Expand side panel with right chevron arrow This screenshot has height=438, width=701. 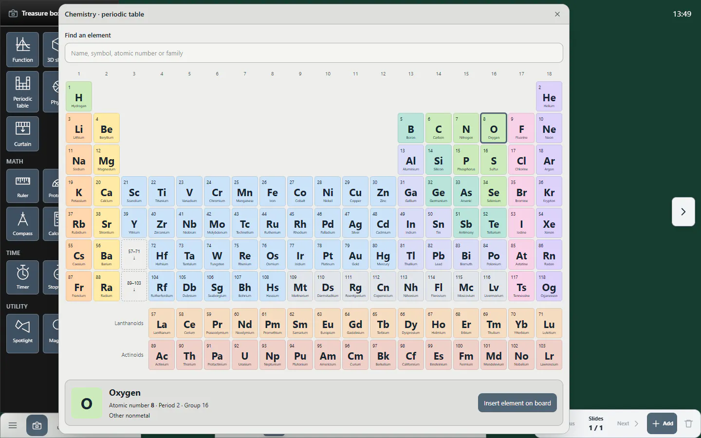tap(683, 212)
